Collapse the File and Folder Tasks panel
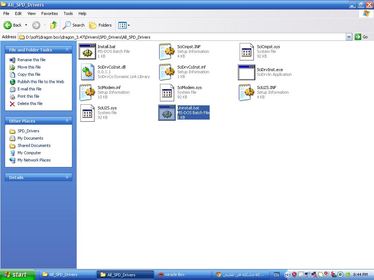Image resolution: width=374 pixels, height=280 pixels. tap(67, 50)
